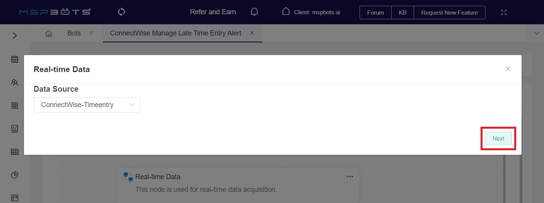The image size is (544, 203).
Task: Open the pie chart widgets sidebar icon
Action: (15, 175)
